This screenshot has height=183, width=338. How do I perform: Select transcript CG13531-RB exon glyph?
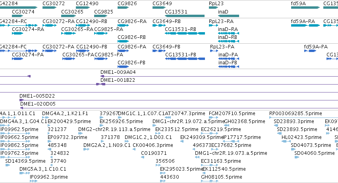[x=185, y=33]
